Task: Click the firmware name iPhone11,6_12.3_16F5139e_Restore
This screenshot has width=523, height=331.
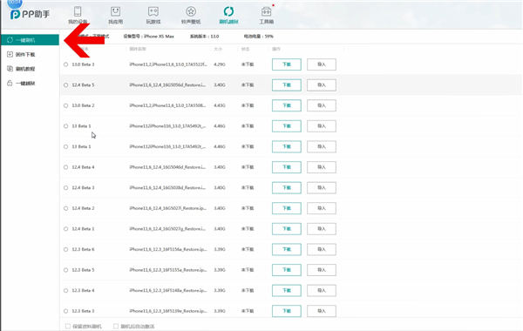Action: [x=167, y=311]
